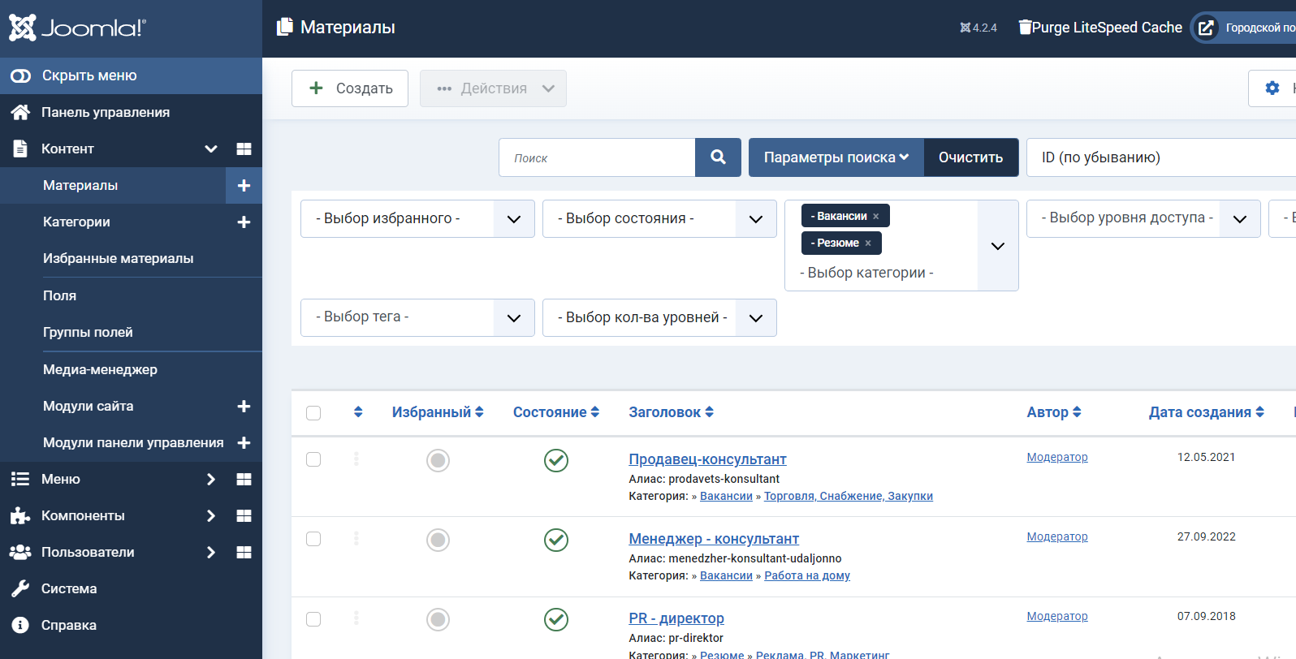Select the PR - директор row checkbox
This screenshot has height=659, width=1296.
point(313,619)
